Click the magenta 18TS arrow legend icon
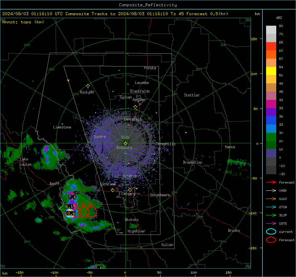 click(x=271, y=224)
